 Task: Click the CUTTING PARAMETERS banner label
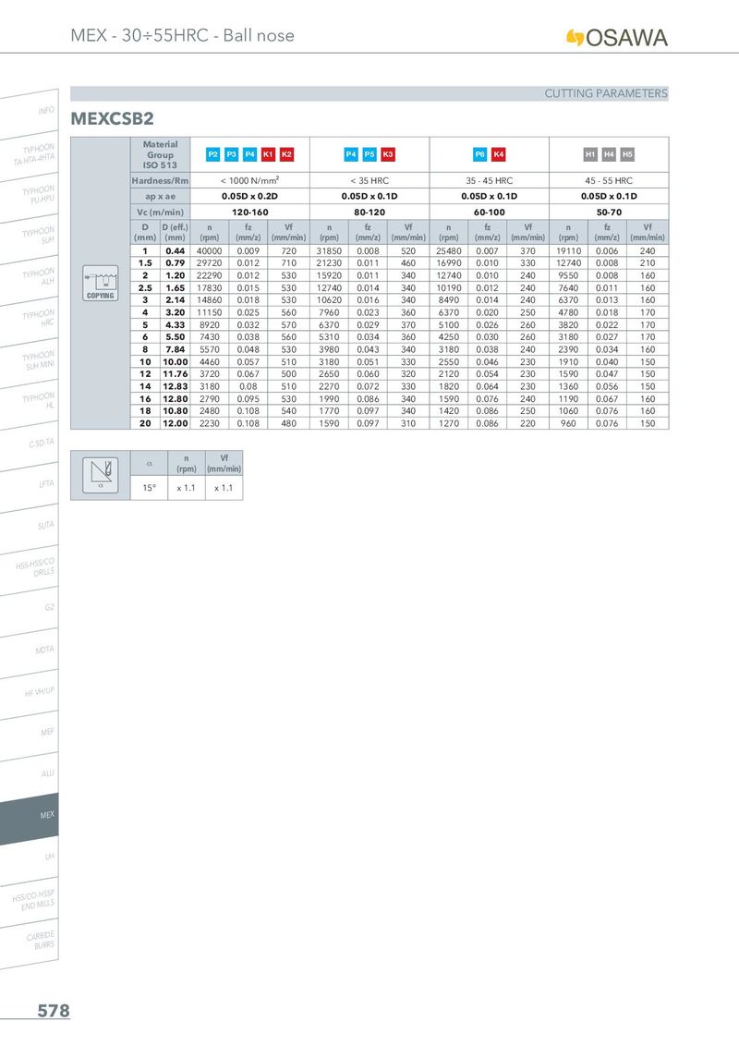(606, 93)
